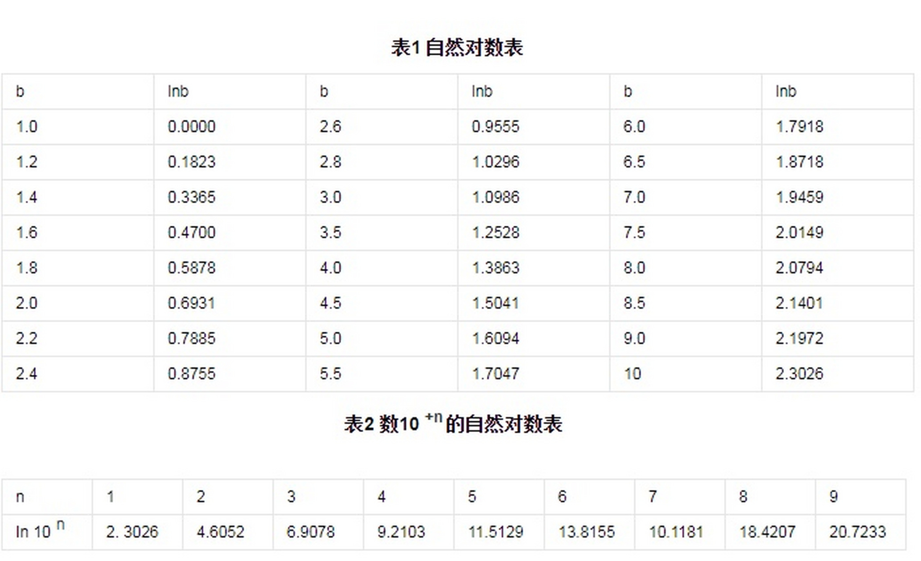Select the value 10.1181 under n=7
This screenshot has height=561, width=921.
tap(676, 532)
